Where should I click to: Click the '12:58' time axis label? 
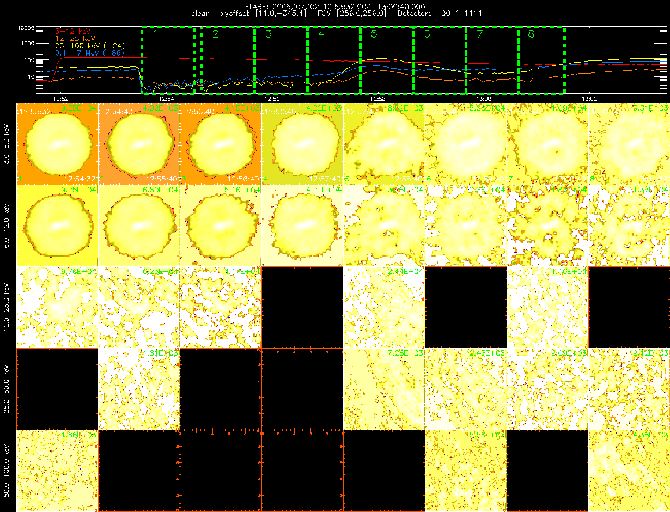[x=377, y=99]
